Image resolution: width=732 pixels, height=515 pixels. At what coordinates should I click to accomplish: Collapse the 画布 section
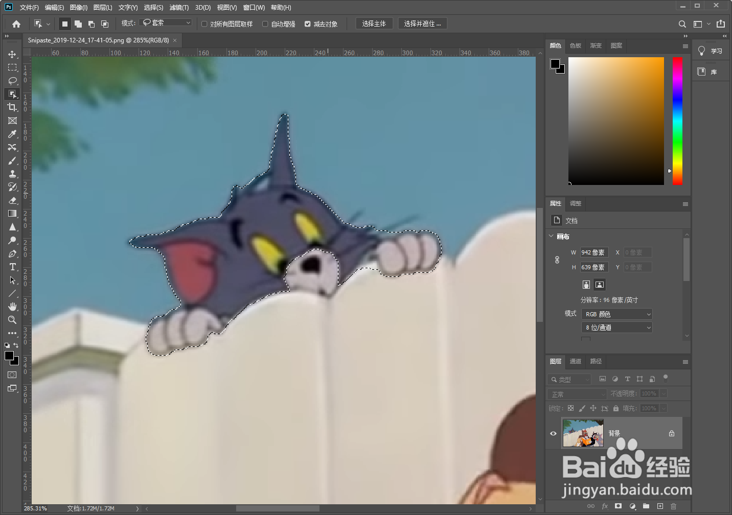coord(551,236)
